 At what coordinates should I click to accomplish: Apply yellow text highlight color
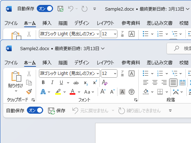click(58, 92)
